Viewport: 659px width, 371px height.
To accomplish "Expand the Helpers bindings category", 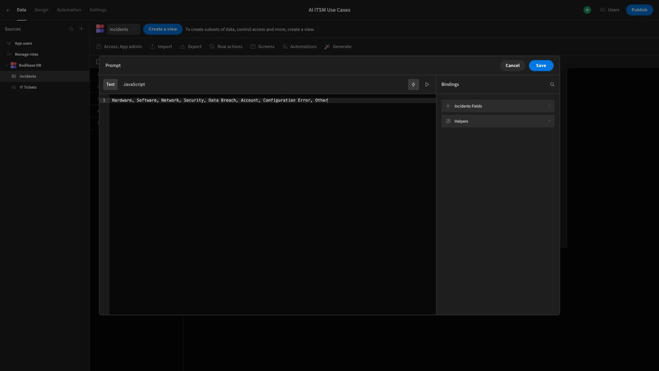I will tap(498, 121).
